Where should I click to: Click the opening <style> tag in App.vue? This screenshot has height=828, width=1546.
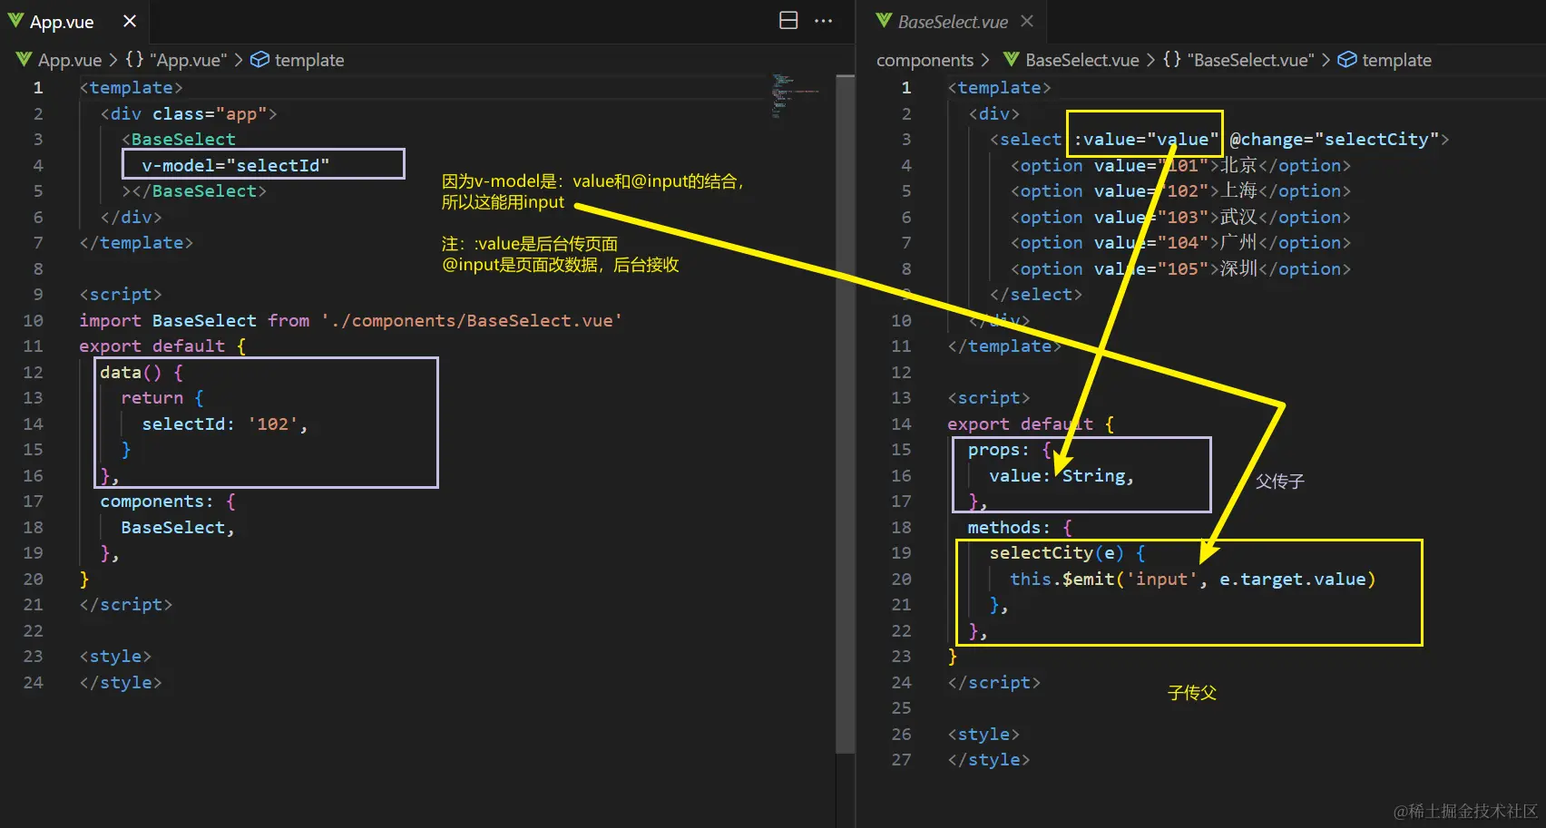(x=115, y=656)
